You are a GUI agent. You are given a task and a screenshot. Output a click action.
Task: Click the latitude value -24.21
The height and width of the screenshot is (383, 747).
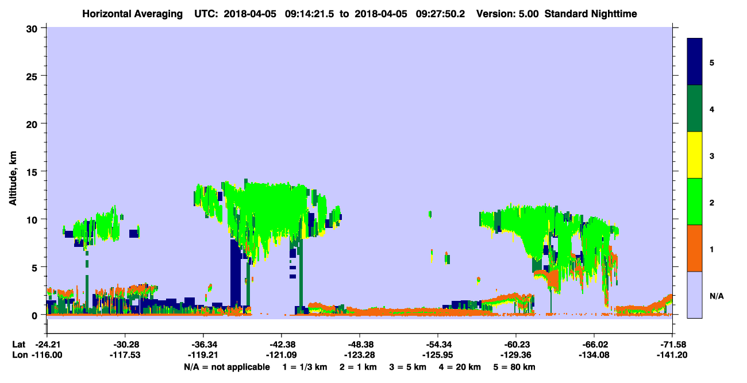pyautogui.click(x=47, y=345)
